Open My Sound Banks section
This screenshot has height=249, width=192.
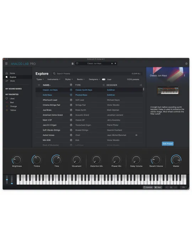(x=14, y=89)
